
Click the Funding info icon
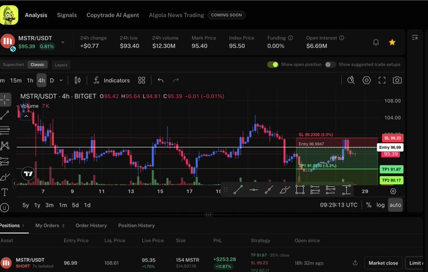[x=290, y=38]
